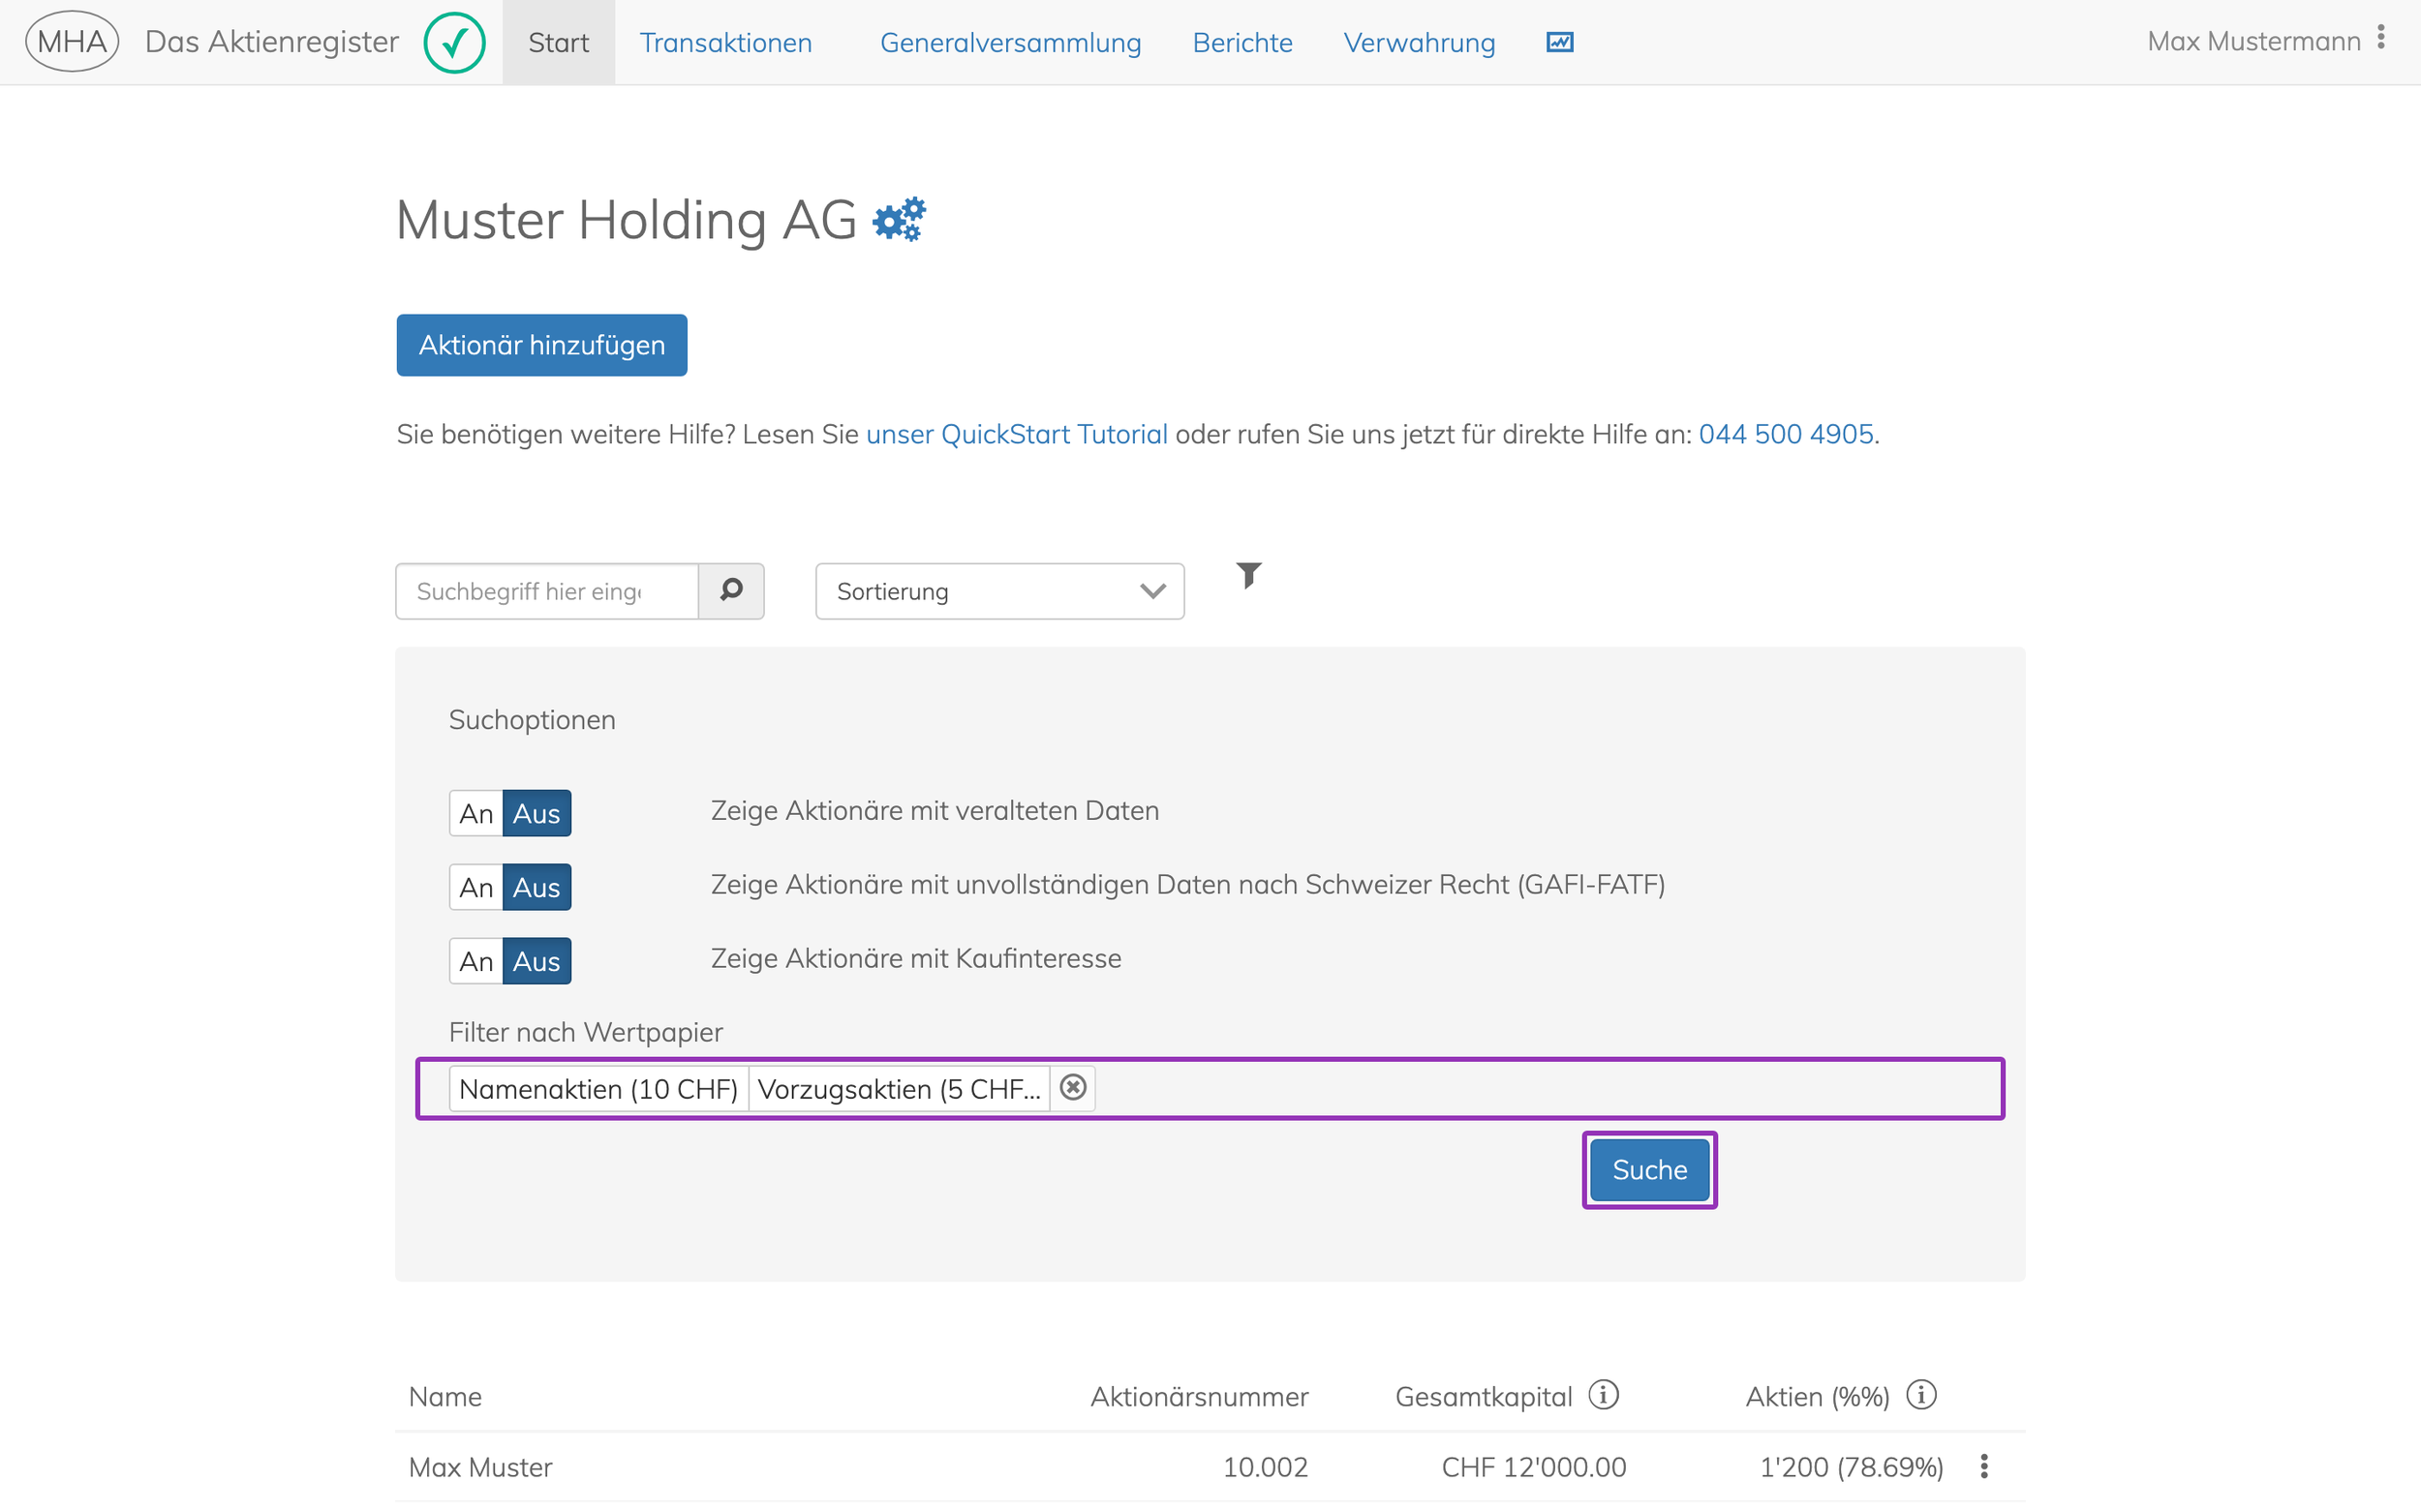Click into the Suchbegriff search field
The image size is (2421, 1512).
coord(546,591)
